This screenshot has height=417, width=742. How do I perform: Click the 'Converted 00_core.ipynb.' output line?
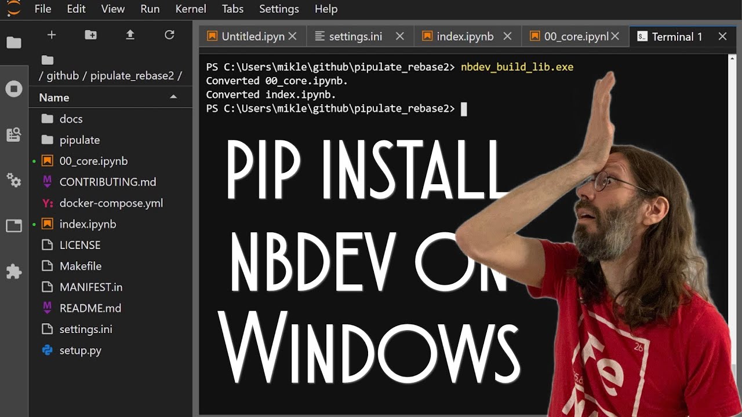tap(277, 81)
